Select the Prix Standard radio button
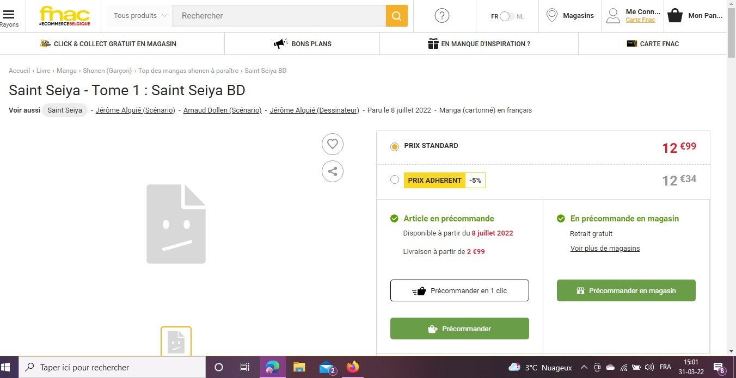Screen dimensions: 736x378 click(x=395, y=147)
